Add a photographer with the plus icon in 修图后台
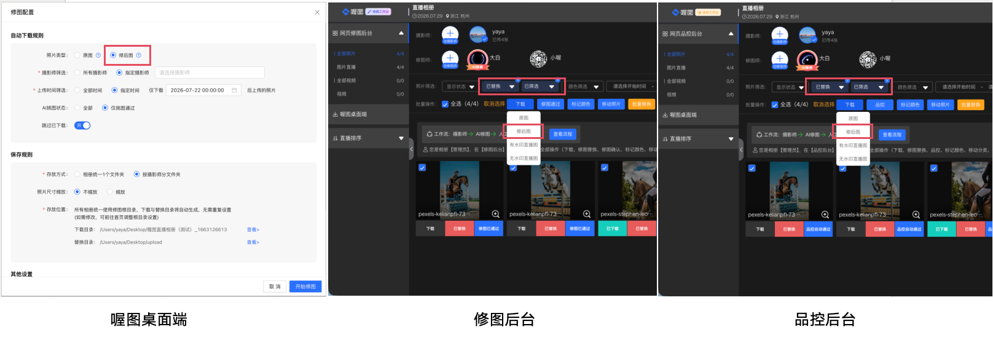The image size is (993, 340). click(x=450, y=34)
